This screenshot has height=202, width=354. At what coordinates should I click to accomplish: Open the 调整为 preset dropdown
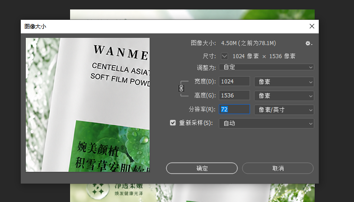[266, 67]
